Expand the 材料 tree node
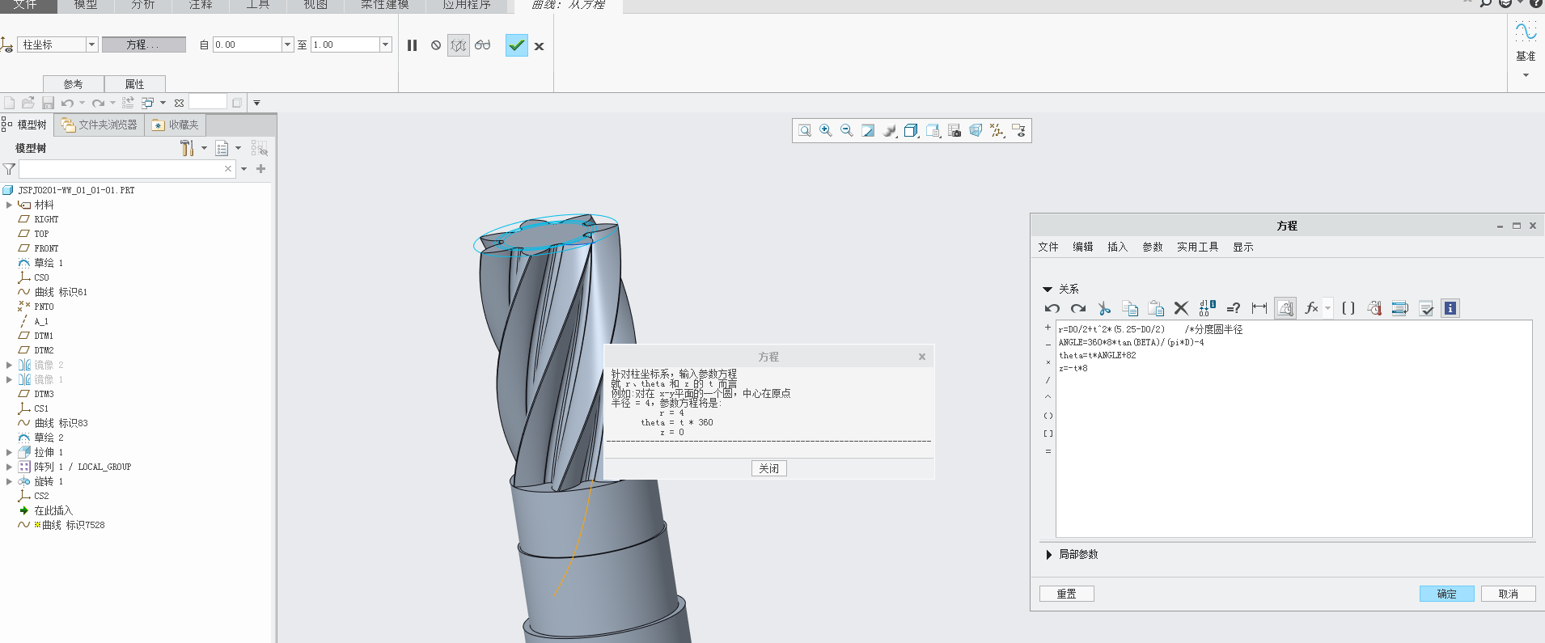Image resolution: width=1545 pixels, height=643 pixels. click(x=9, y=205)
